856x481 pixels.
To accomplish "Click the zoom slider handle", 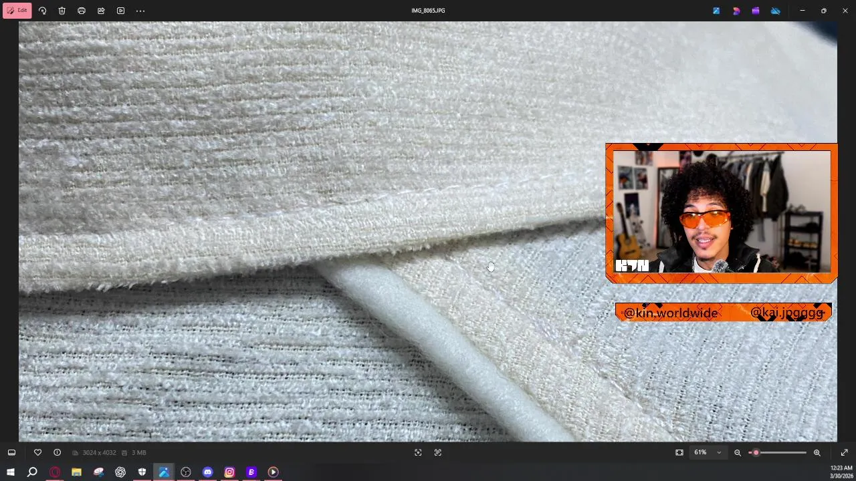I will [756, 452].
